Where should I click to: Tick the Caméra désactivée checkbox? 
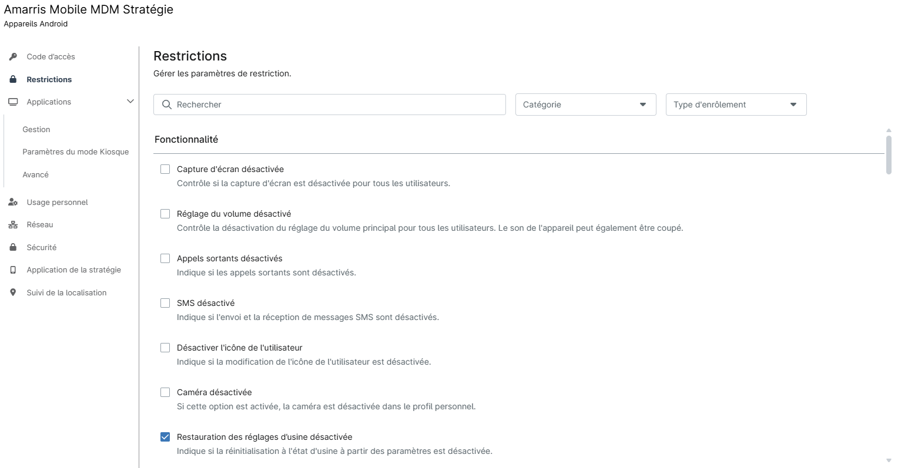[165, 392]
